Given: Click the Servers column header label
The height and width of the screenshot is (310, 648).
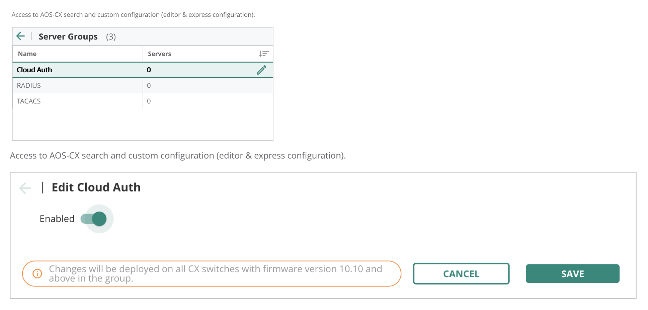Looking at the screenshot, I should click(159, 54).
